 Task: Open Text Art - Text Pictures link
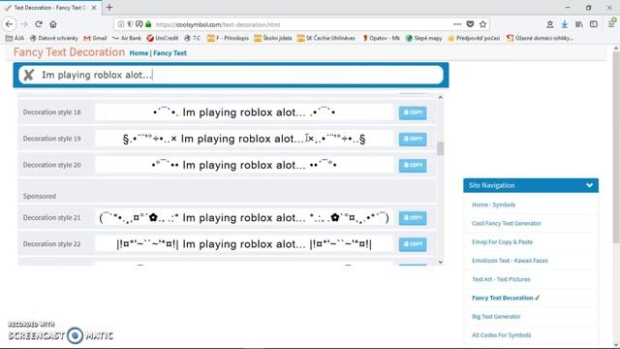tap(501, 279)
